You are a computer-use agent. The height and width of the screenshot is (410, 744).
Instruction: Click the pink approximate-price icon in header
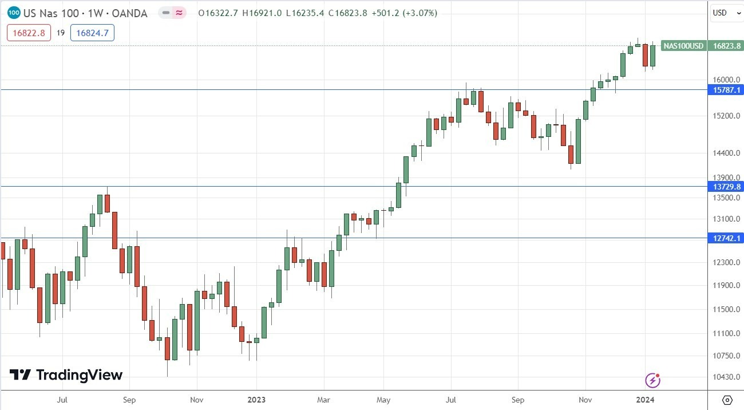(179, 13)
